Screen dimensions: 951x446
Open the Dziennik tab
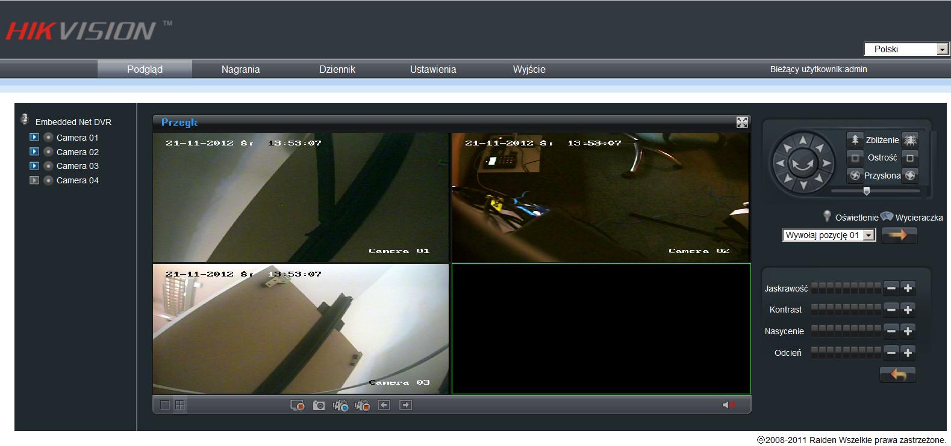point(337,69)
